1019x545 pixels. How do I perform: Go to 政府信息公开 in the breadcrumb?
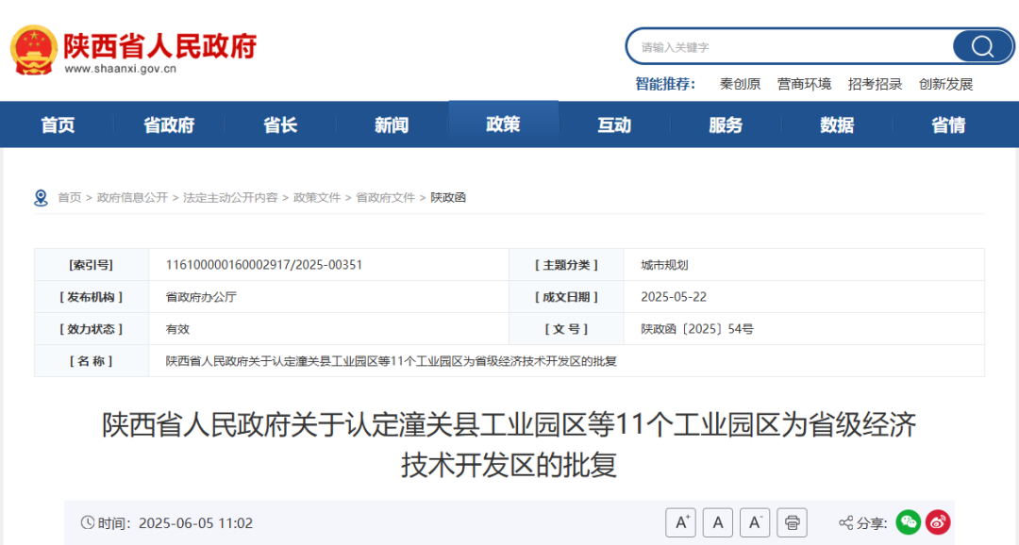tap(132, 197)
